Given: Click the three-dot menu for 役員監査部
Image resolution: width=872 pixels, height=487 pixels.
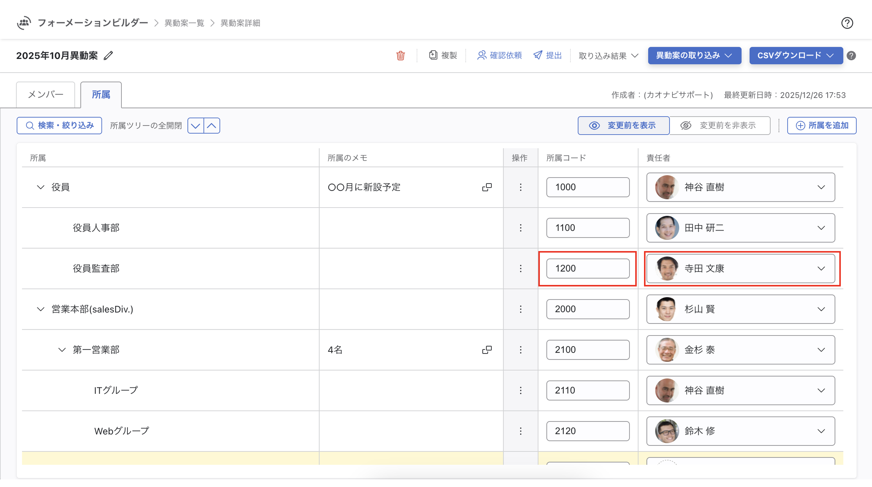Looking at the screenshot, I should (x=520, y=269).
